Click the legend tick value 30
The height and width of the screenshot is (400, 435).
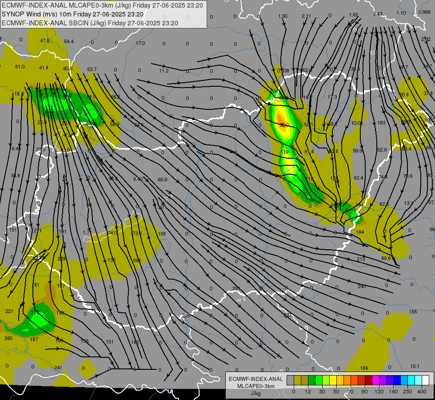click(x=322, y=392)
